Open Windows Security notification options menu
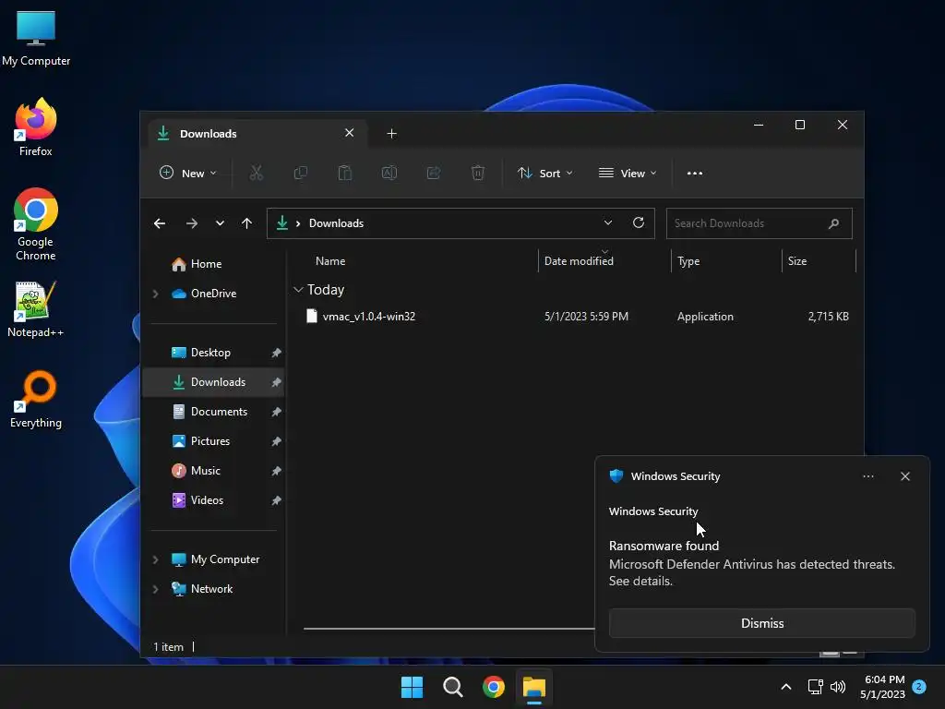The width and height of the screenshot is (945, 709). coord(867,476)
